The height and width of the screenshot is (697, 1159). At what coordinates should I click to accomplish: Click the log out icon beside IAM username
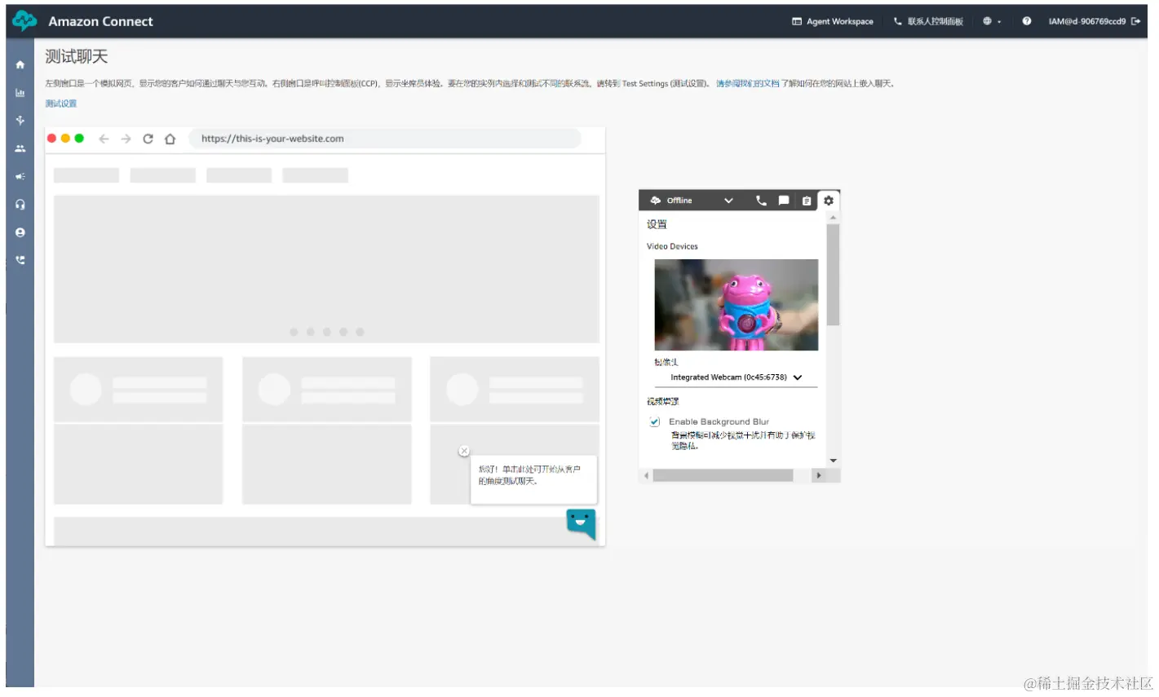point(1136,21)
